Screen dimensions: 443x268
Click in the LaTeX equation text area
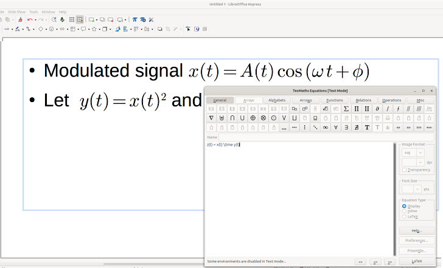299,199
